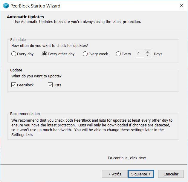Click the text 'How often do you want to check for updates?'

[x=50, y=46]
